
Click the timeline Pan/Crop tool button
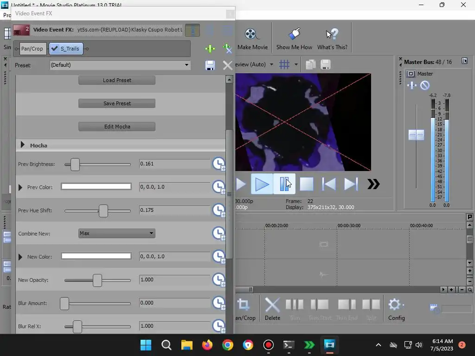(245, 308)
